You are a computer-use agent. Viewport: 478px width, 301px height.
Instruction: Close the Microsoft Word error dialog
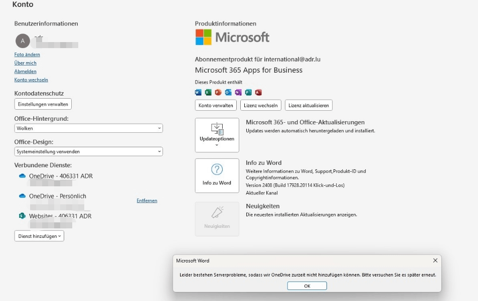pos(435,260)
